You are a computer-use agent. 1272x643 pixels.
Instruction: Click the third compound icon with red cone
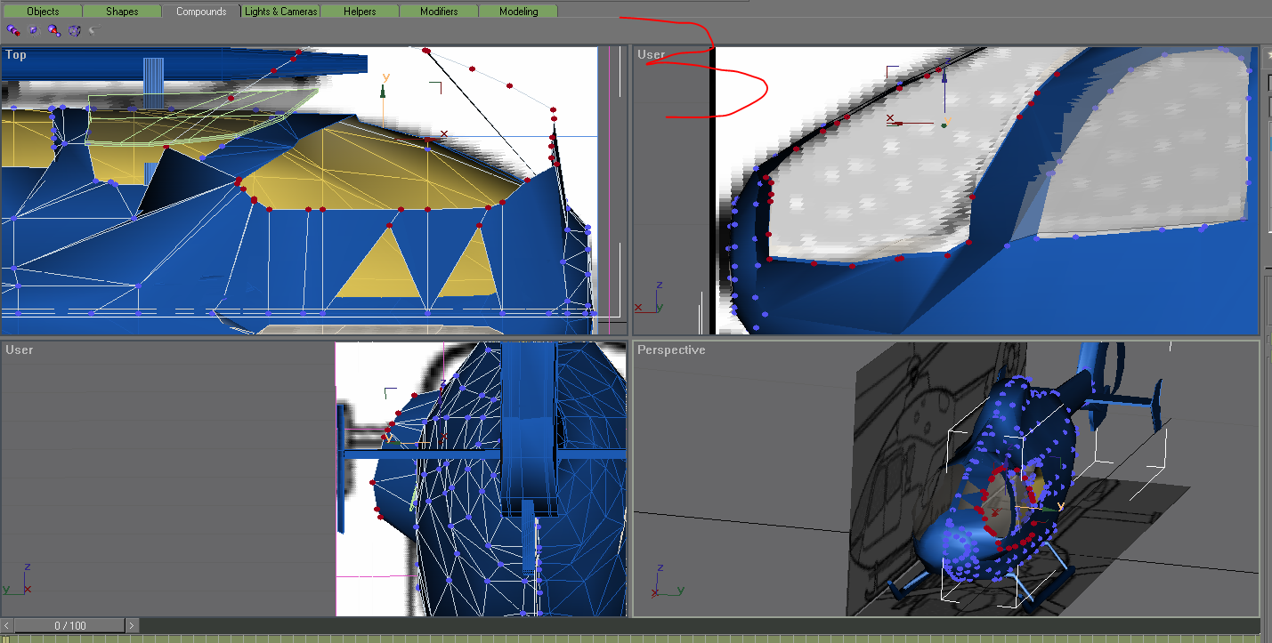pos(54,30)
